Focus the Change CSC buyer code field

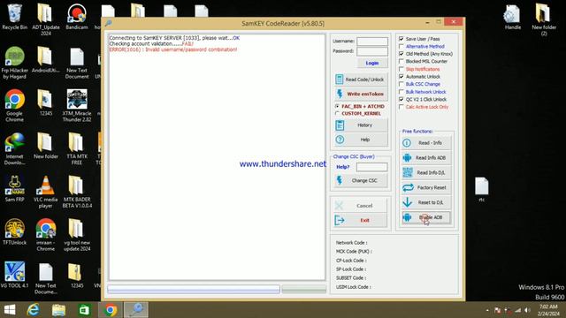(371, 167)
